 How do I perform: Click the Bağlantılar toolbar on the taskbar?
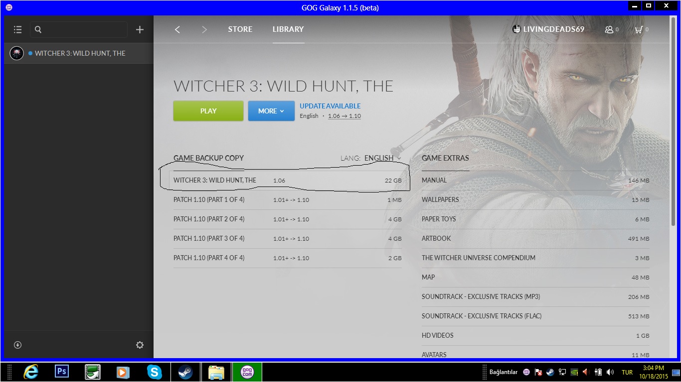pyautogui.click(x=503, y=372)
